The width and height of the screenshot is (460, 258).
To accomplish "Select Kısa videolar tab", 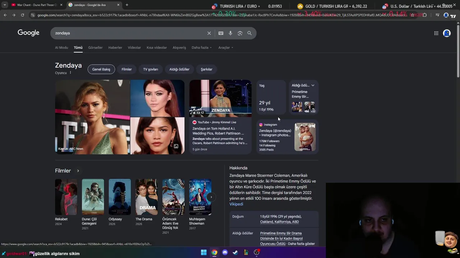I will tap(157, 48).
